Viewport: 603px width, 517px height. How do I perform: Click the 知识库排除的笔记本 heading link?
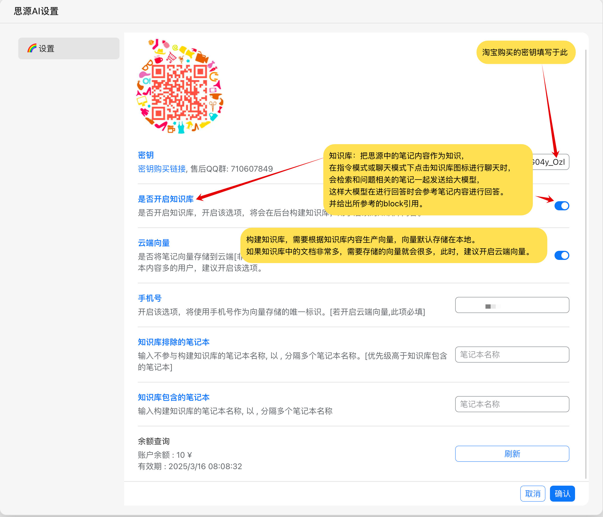[173, 342]
